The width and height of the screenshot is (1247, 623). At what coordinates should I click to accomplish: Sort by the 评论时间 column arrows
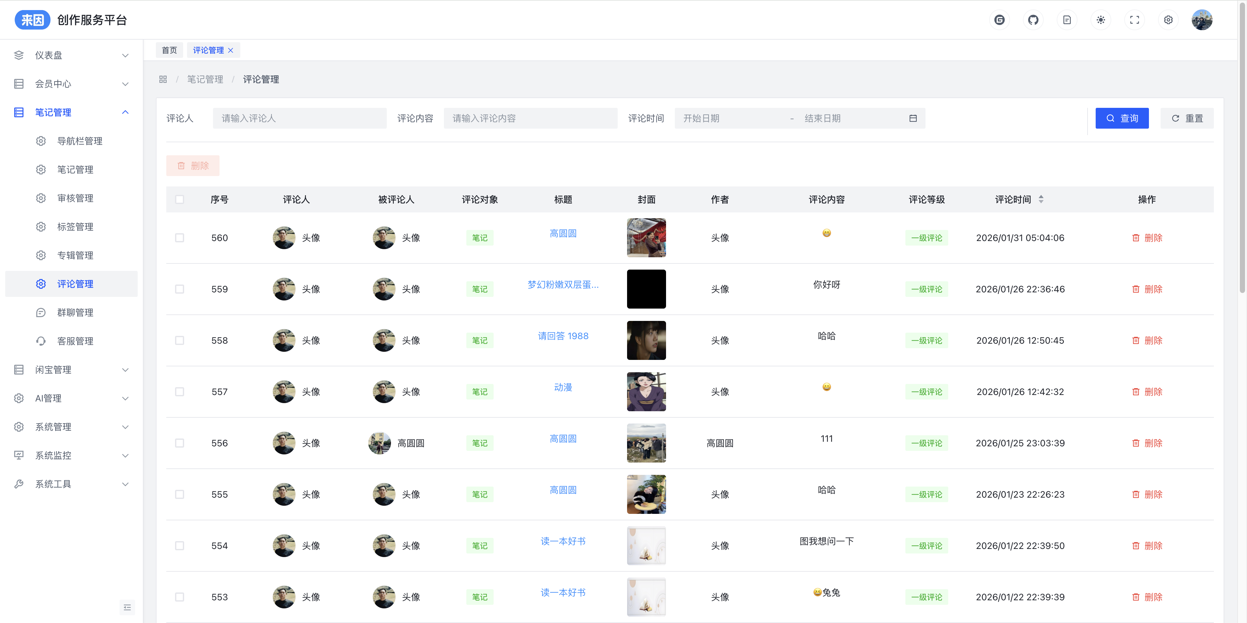[1041, 199]
